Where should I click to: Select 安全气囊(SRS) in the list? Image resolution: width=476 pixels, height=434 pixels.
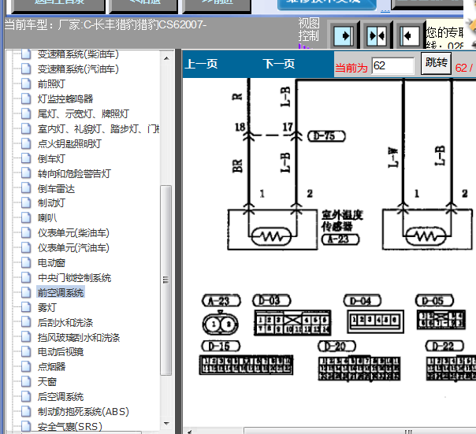(x=70, y=426)
